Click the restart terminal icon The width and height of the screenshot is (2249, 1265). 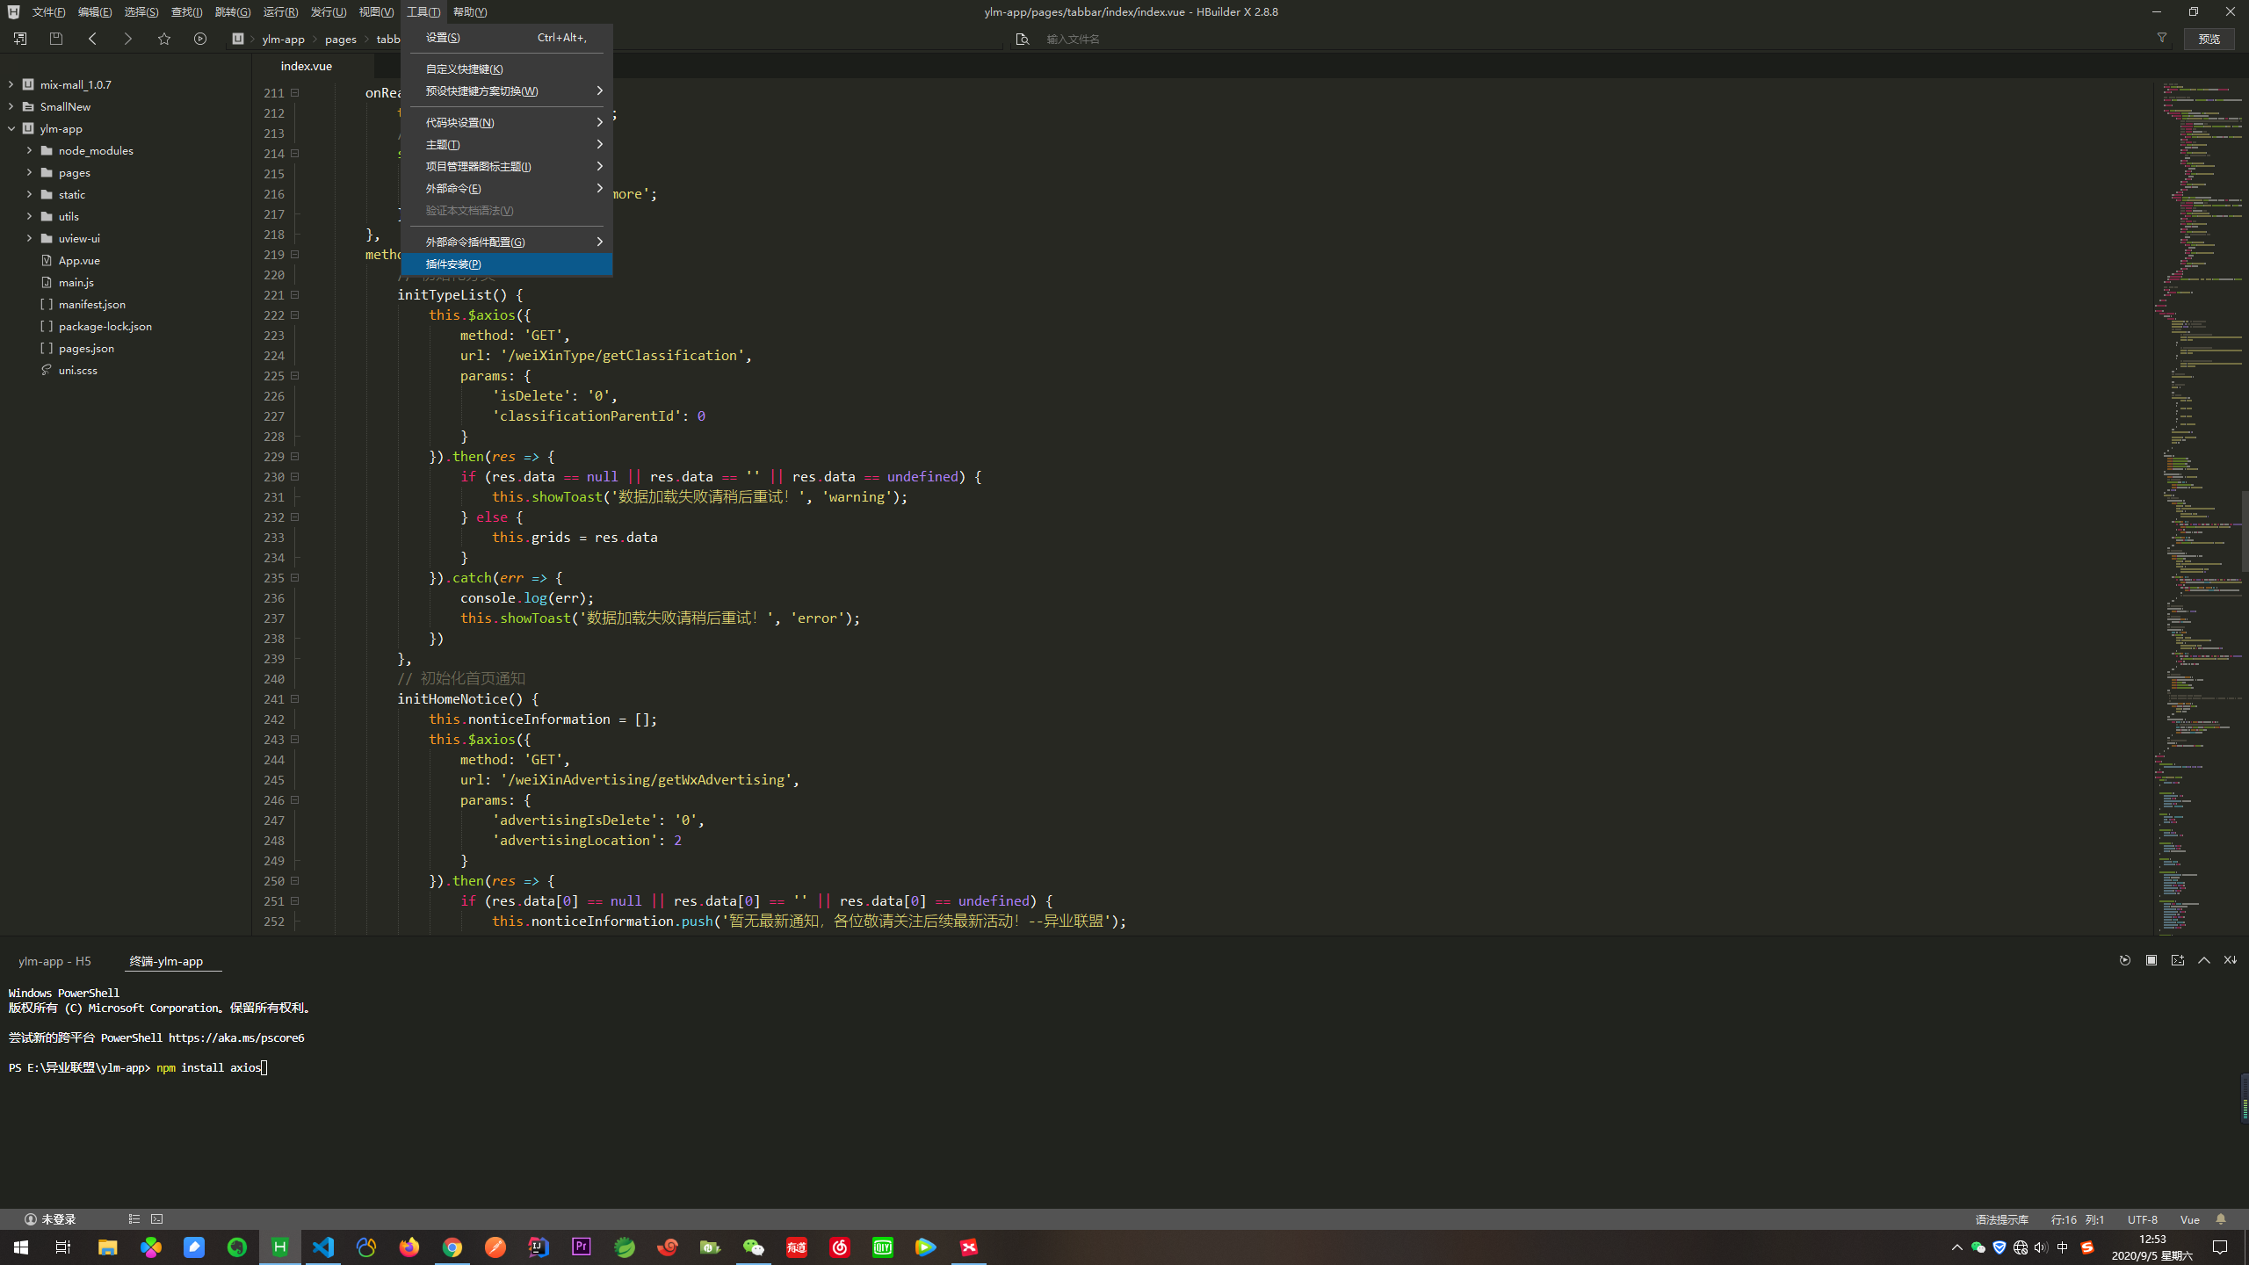point(2125,960)
